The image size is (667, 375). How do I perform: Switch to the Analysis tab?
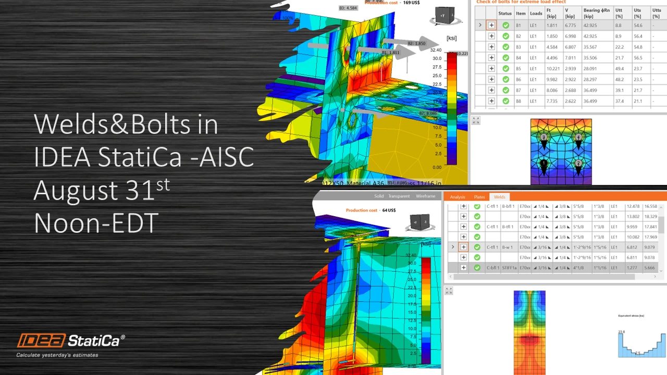tap(458, 197)
